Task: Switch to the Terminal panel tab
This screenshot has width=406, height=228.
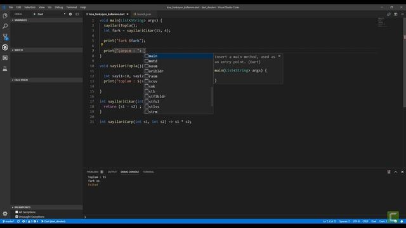Action: pyautogui.click(x=148, y=172)
